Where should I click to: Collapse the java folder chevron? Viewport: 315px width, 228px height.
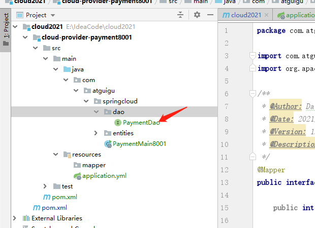(56, 69)
